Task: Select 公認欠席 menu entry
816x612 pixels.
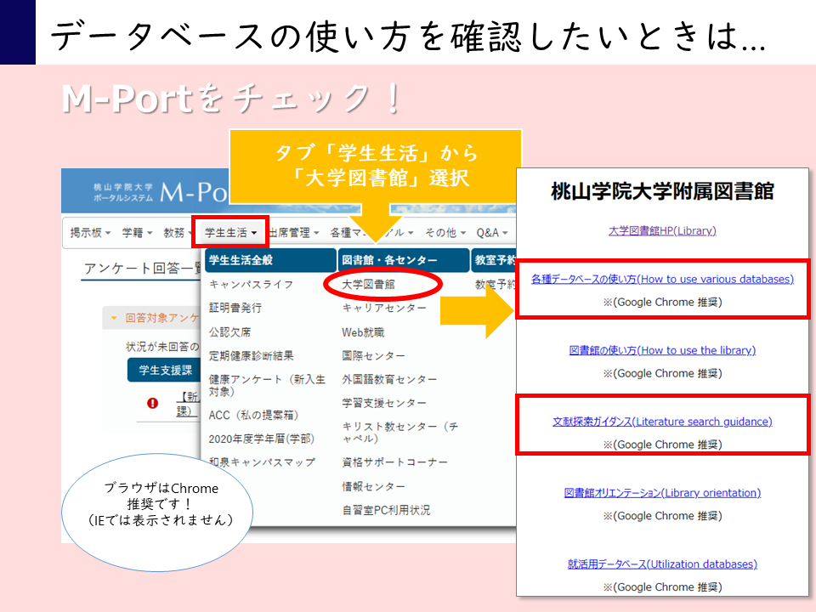Action: click(229, 332)
